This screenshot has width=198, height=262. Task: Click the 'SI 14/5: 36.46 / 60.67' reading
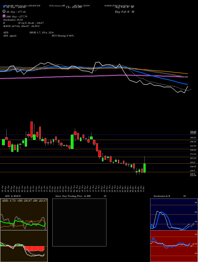[x=31, y=23]
